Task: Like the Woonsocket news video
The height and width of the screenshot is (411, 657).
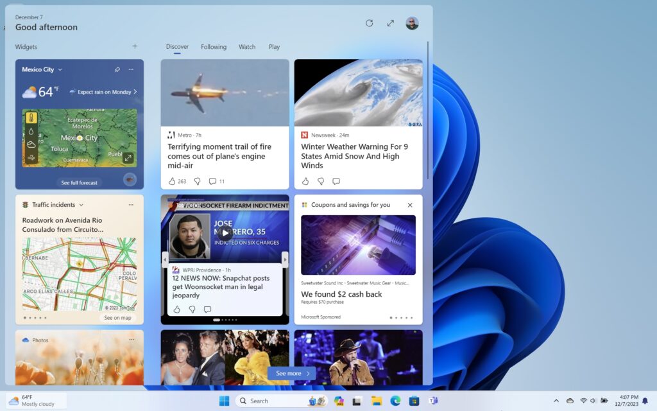Action: tap(177, 309)
